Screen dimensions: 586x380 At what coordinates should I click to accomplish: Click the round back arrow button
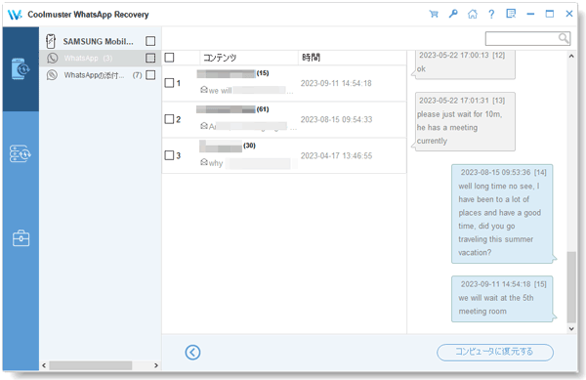pyautogui.click(x=192, y=352)
